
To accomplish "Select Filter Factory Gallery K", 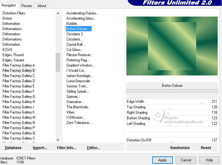I will (19, 112).
